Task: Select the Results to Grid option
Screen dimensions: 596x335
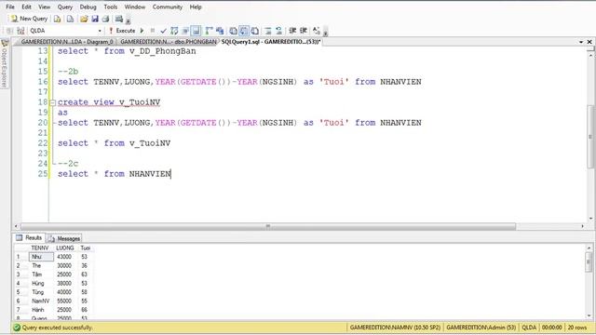Action: point(244,31)
